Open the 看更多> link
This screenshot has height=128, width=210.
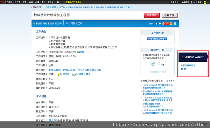(170, 81)
